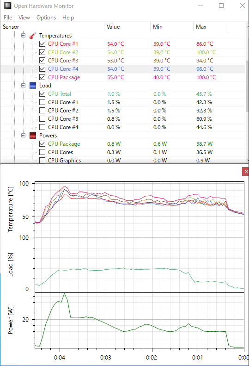The height and width of the screenshot is (366, 249).
Task: Uncheck CPU Package power plot
Action: [42, 144]
